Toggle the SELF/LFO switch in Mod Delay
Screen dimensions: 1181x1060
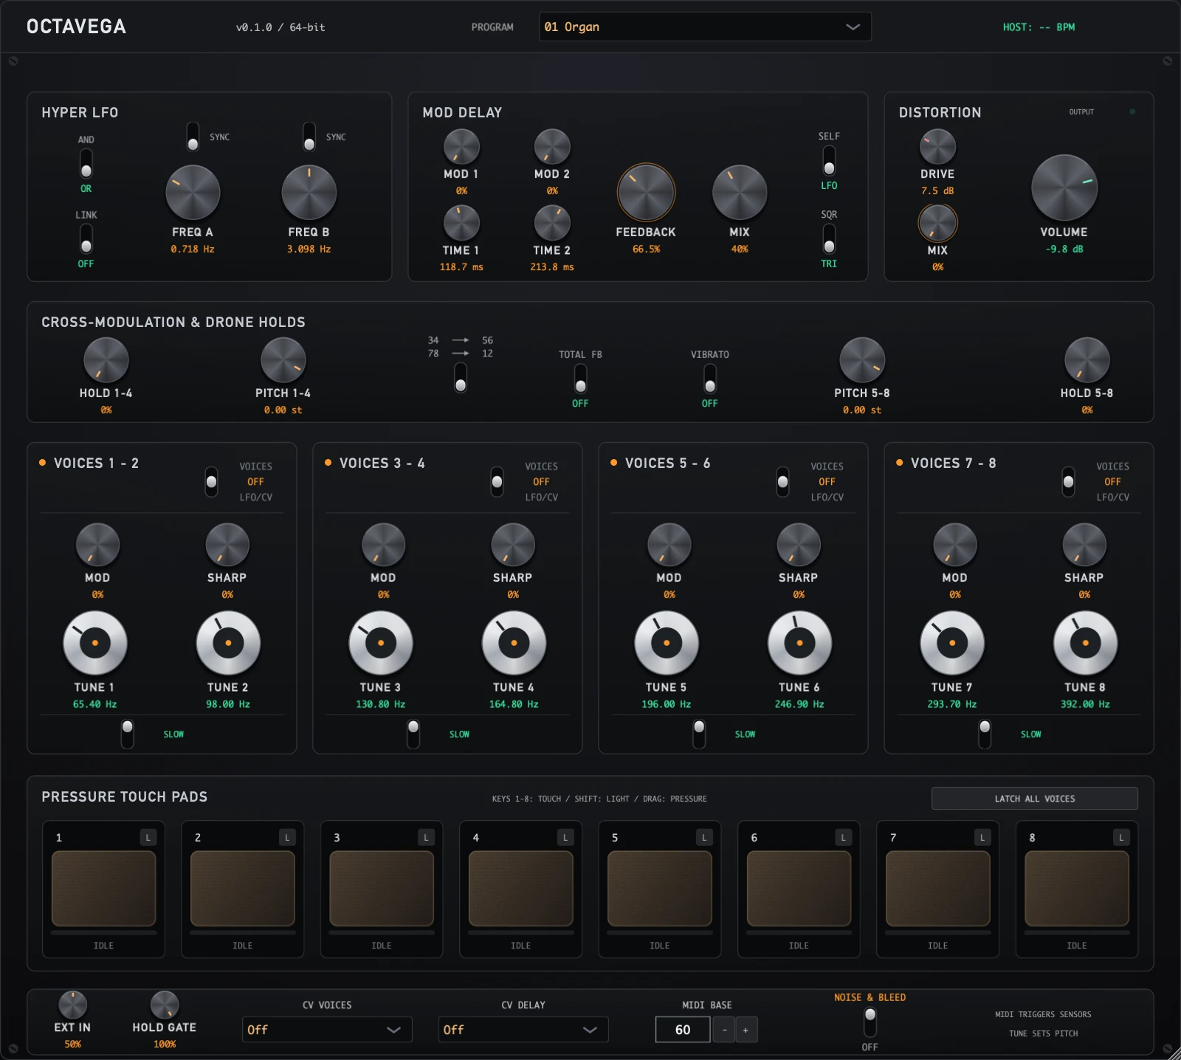(x=829, y=160)
